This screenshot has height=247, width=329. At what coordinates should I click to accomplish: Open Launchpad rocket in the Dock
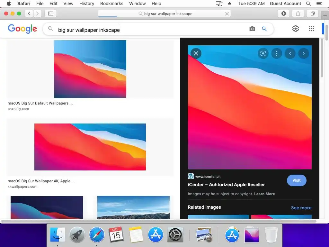click(x=77, y=234)
